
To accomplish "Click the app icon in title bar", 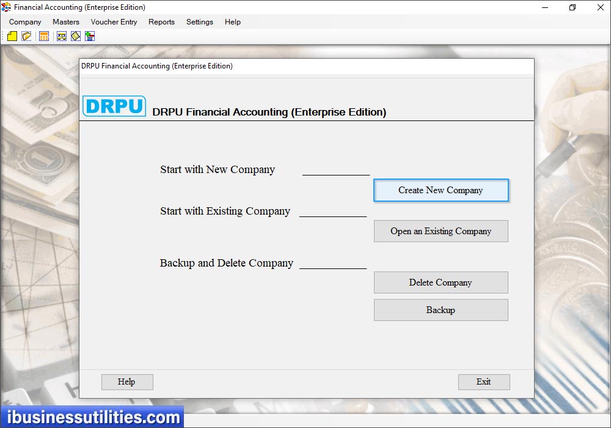I will pos(6,7).
